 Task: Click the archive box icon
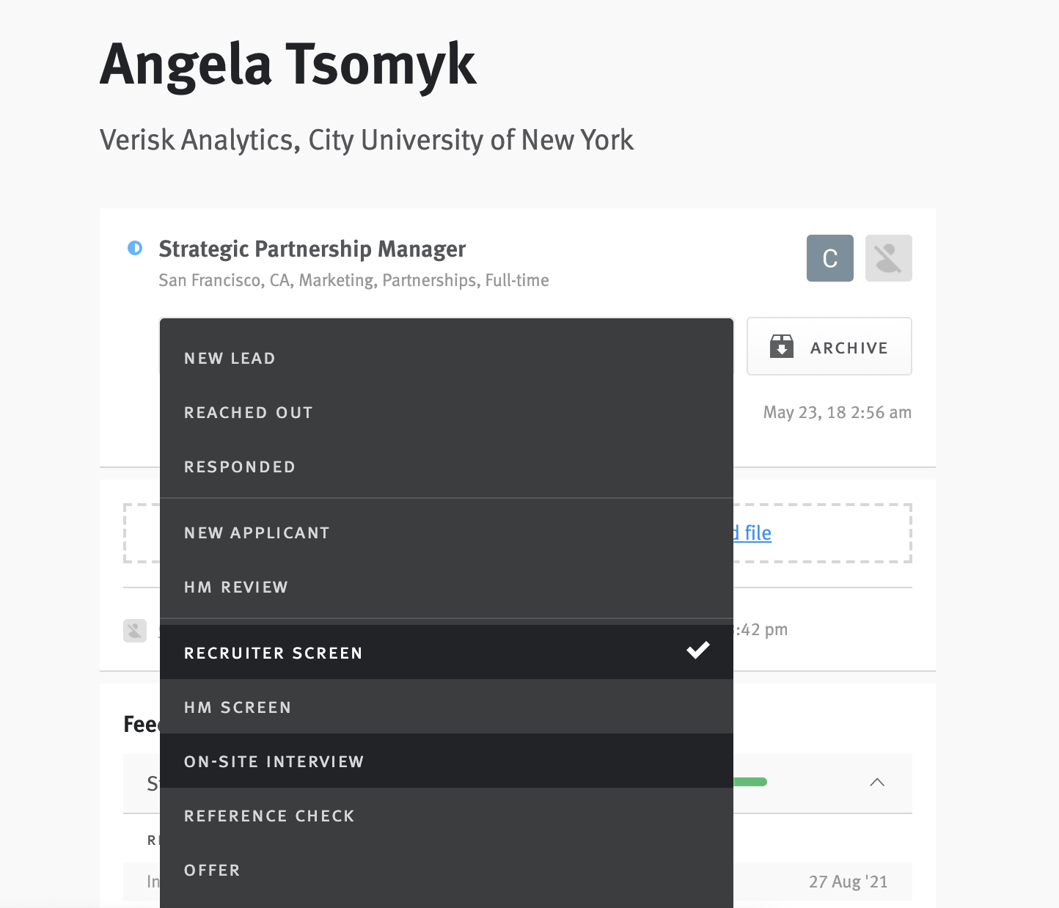coord(782,346)
